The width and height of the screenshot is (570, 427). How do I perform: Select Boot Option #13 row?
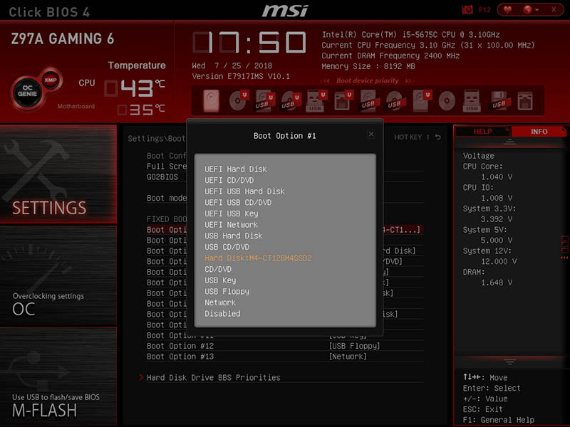click(x=285, y=357)
